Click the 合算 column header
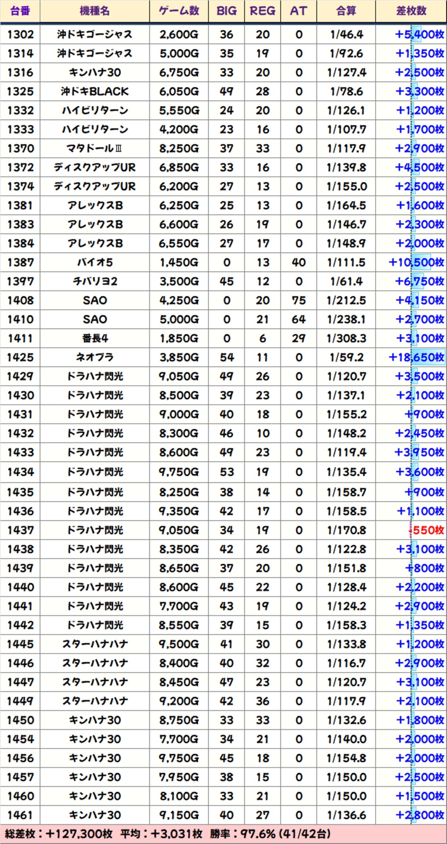The height and width of the screenshot is (844, 447). coord(346,11)
